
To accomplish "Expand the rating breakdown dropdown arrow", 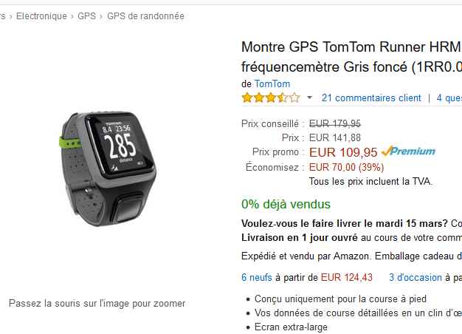I will coord(309,98).
